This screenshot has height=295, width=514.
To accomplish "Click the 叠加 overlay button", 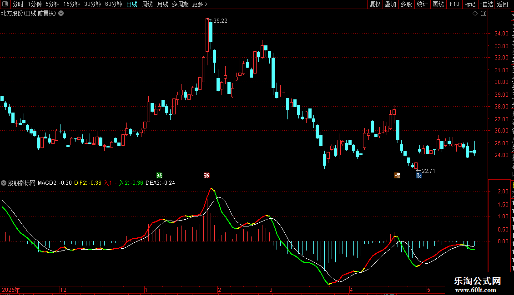I will point(390,4).
